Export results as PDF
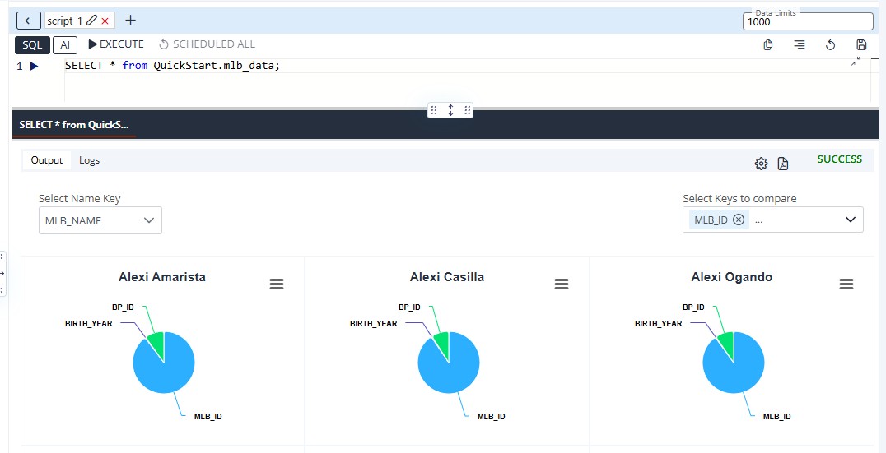This screenshot has width=886, height=453. click(x=783, y=164)
